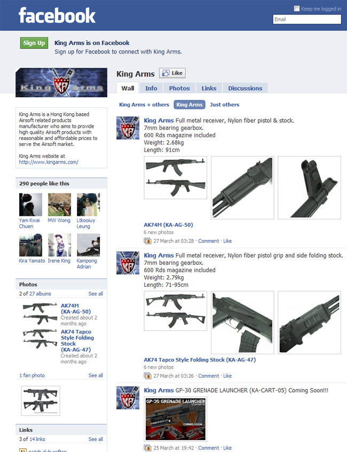This screenshot has width=347, height=452.
Task: Click King Arms avatar on GP-30 post
Action: [x=128, y=398]
